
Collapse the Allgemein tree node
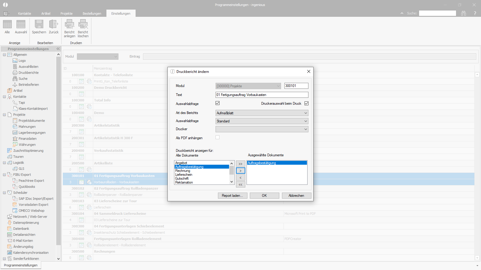pos(4,55)
